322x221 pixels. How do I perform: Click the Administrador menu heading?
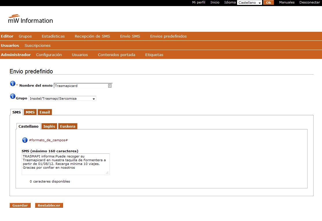click(16, 55)
